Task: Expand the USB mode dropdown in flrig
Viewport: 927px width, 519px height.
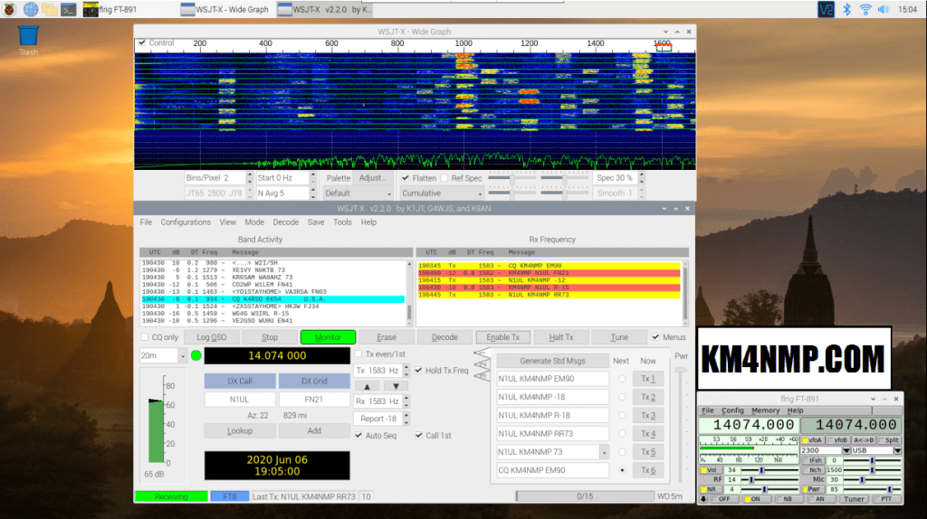Action: (897, 450)
